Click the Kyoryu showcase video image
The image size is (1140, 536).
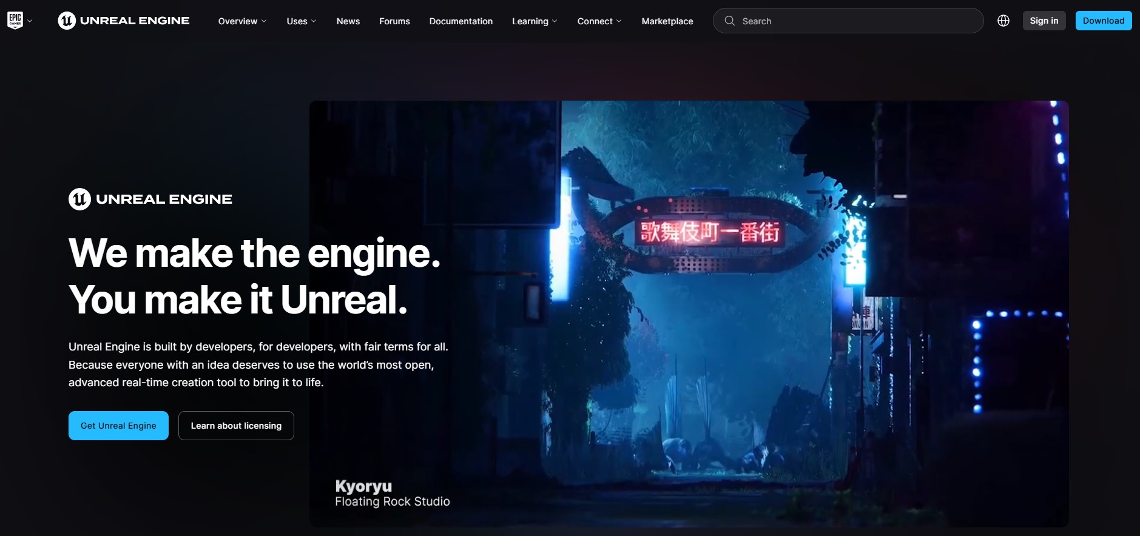pos(689,313)
